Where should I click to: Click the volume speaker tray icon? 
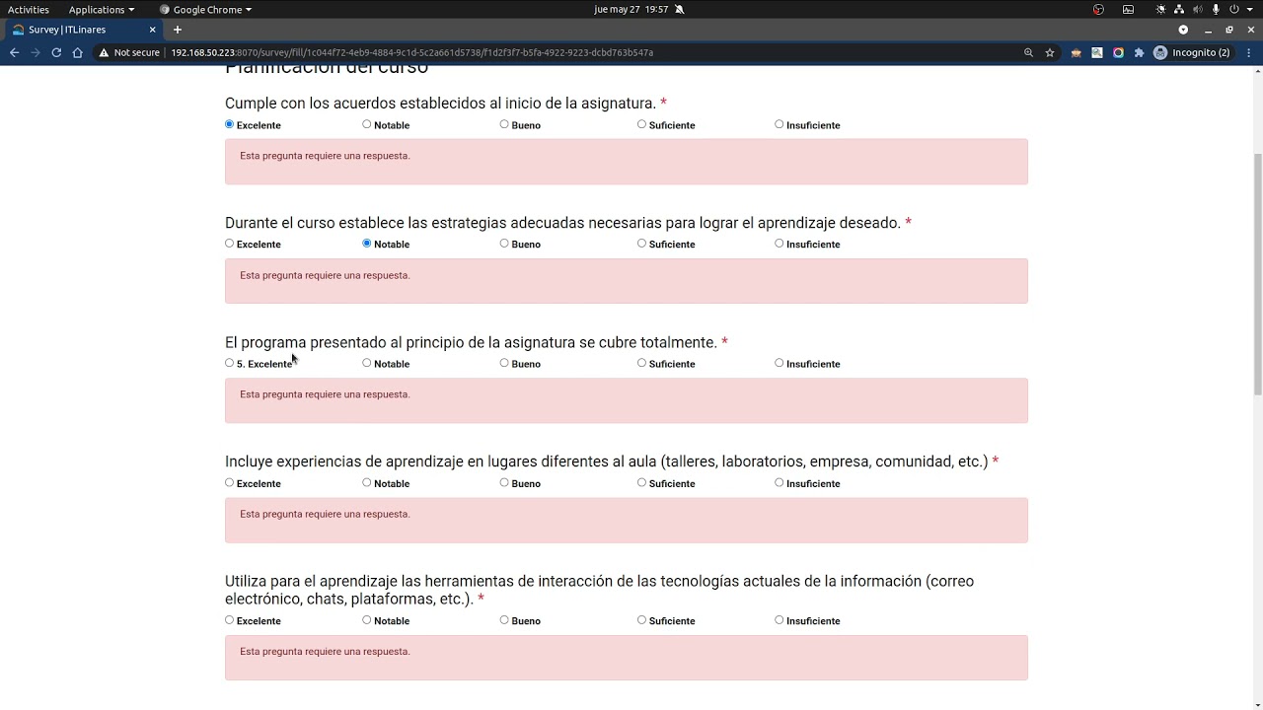pyautogui.click(x=1198, y=9)
